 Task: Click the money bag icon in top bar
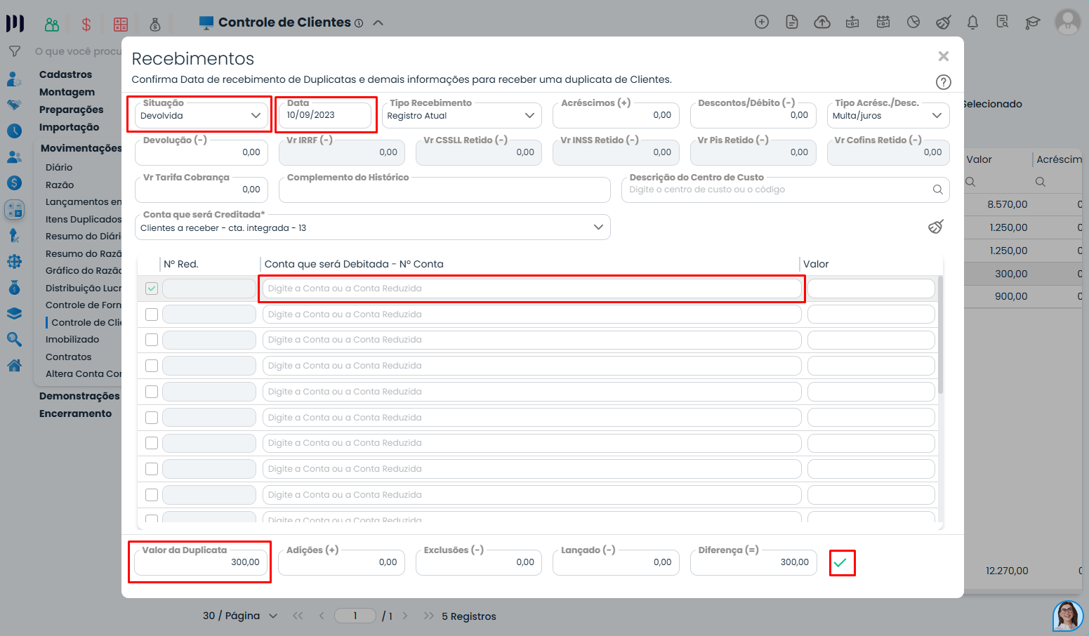(x=155, y=25)
